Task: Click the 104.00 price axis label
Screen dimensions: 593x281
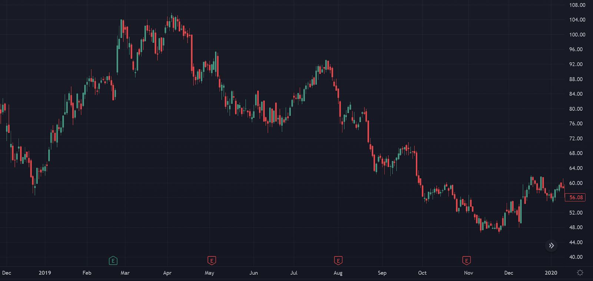Action: (577, 20)
